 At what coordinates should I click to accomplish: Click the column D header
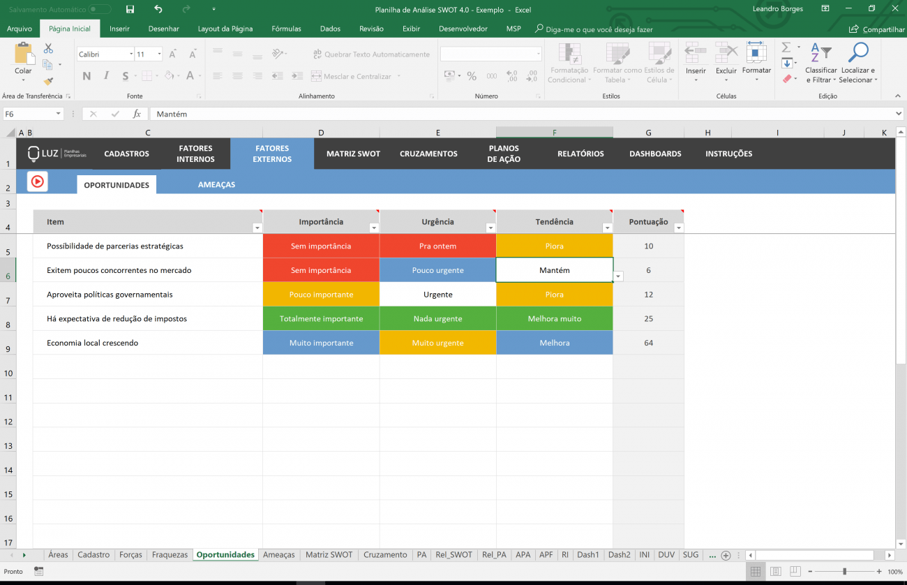point(321,133)
